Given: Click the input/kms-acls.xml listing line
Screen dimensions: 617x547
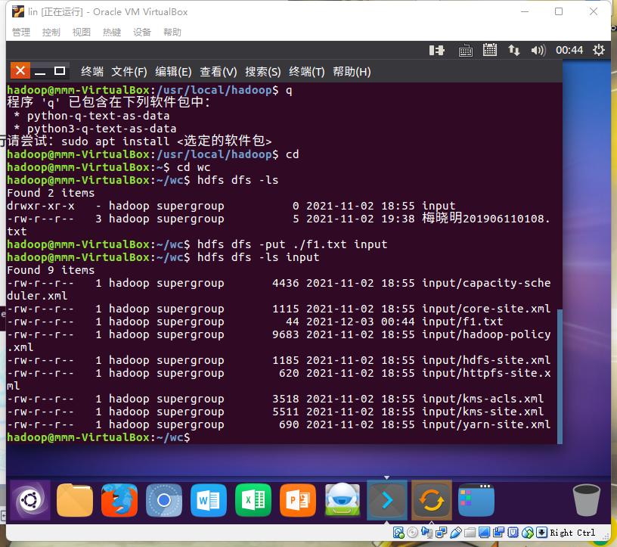Looking at the screenshot, I should (275, 399).
